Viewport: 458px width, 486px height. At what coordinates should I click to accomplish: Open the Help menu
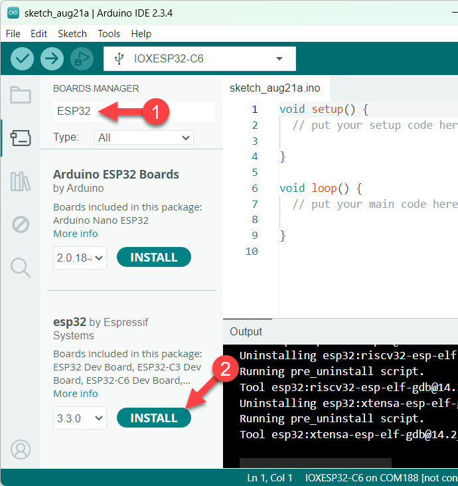click(141, 33)
